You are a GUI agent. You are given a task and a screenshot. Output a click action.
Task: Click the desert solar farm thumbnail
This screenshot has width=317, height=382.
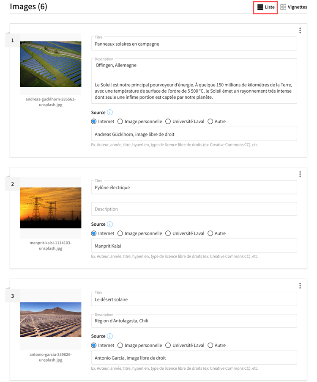click(51, 320)
